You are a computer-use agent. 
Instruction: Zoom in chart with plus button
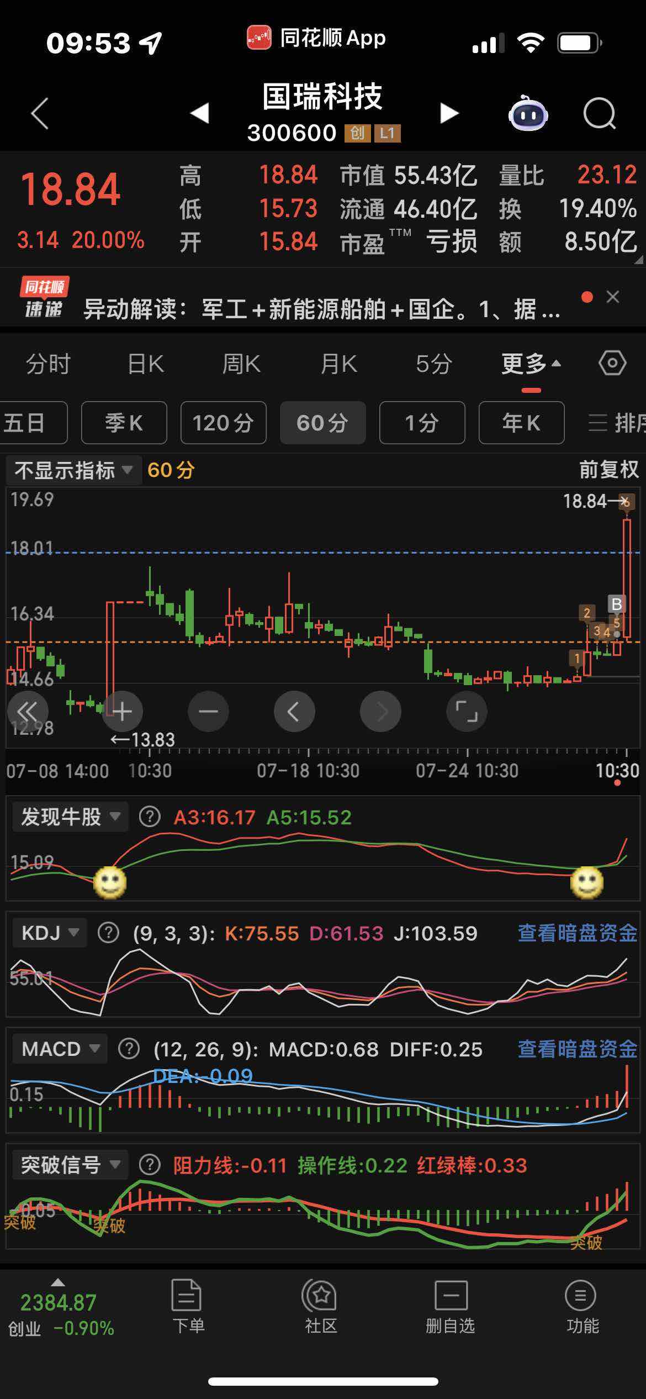click(x=122, y=712)
